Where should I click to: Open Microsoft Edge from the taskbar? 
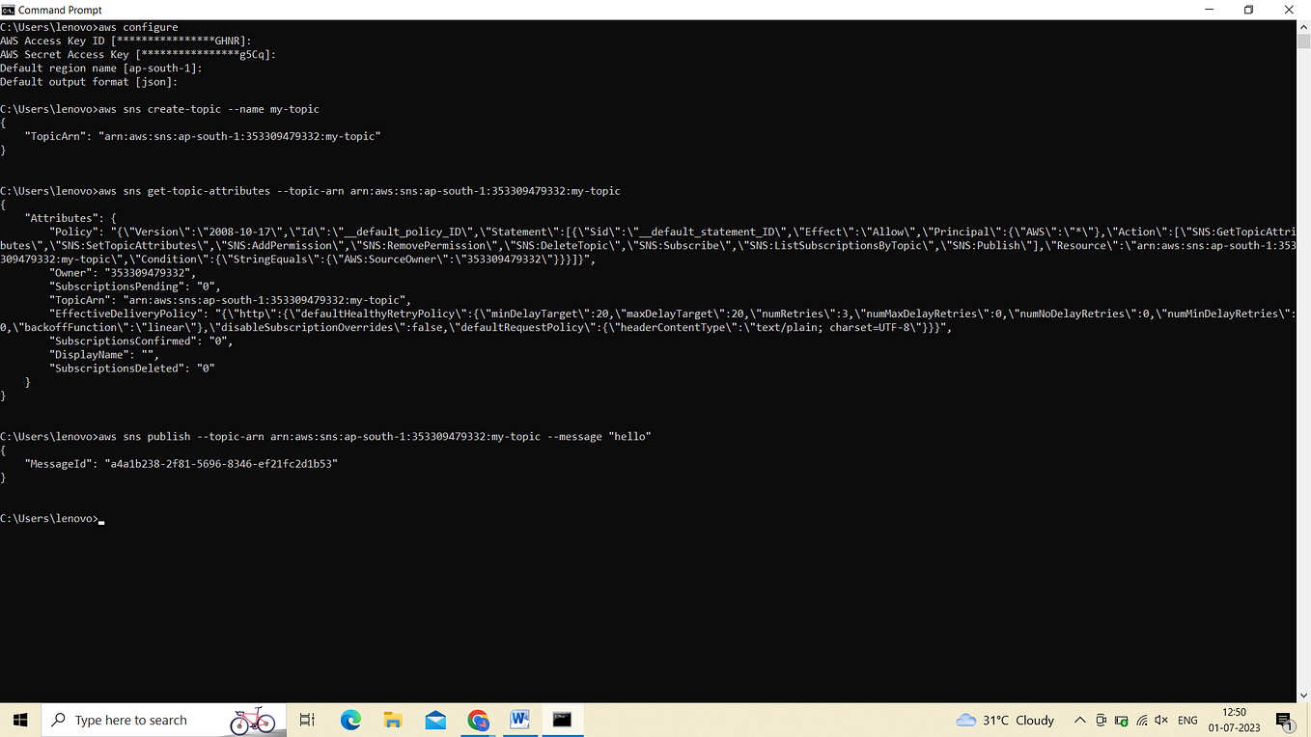pos(349,720)
